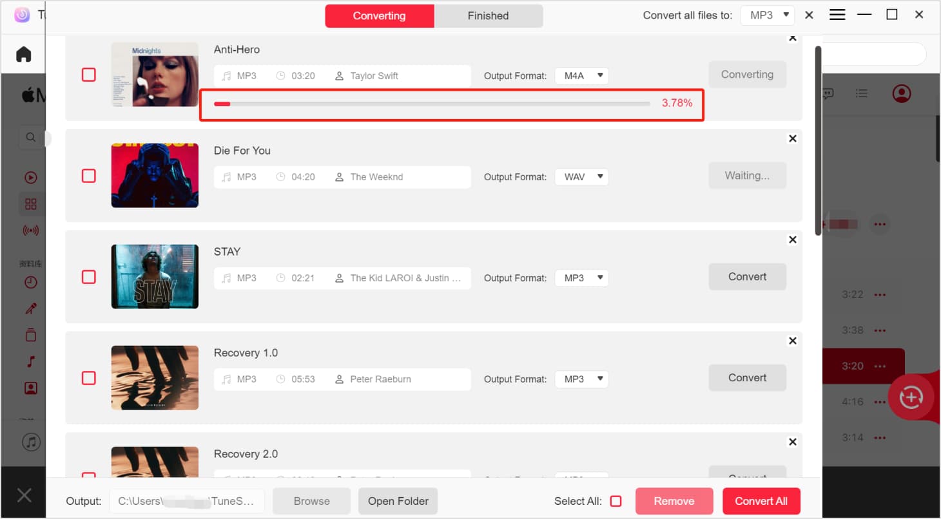Switch to the Finished tab

488,15
